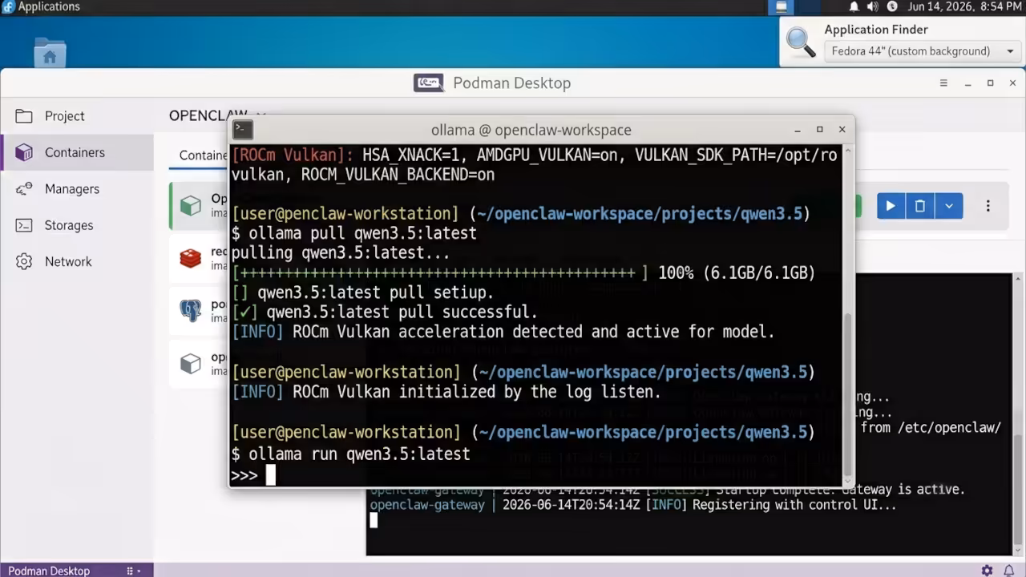1026x577 pixels.
Task: Click 'qwen3.5:latest pull successful.' line
Action: (x=385, y=313)
